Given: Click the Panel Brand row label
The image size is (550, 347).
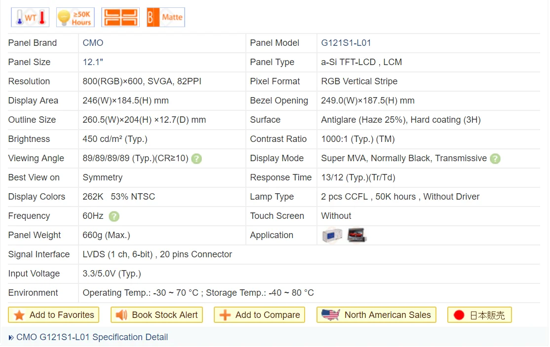Looking at the screenshot, I should [x=32, y=43].
